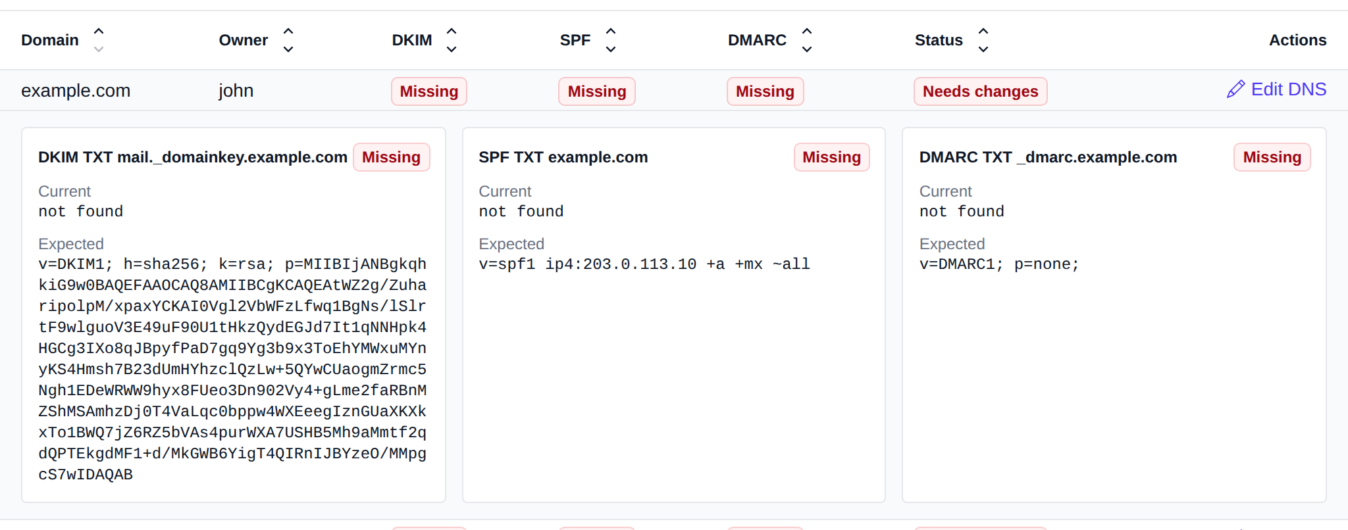Click the pencil icon beside Edit DNS

pyautogui.click(x=1236, y=89)
